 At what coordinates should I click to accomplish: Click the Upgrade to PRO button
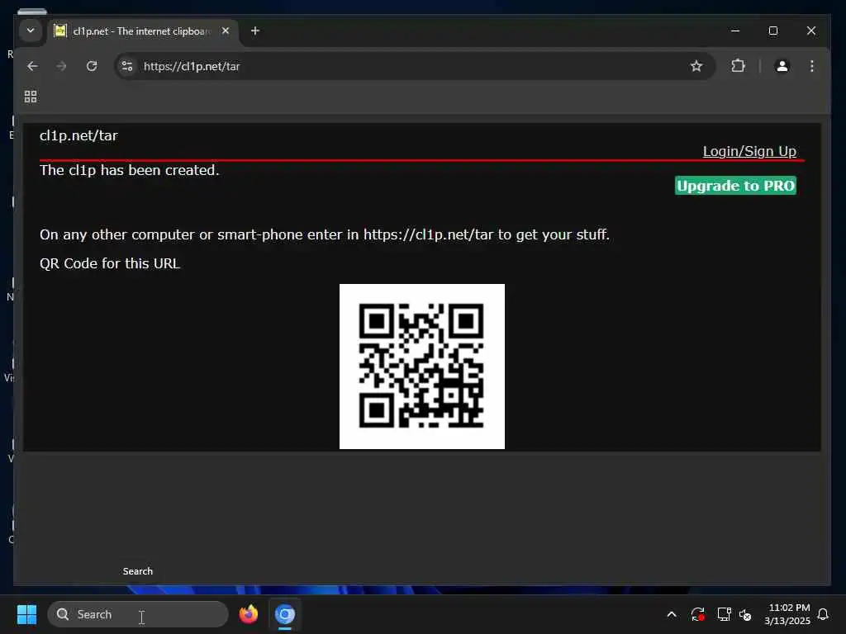point(735,186)
